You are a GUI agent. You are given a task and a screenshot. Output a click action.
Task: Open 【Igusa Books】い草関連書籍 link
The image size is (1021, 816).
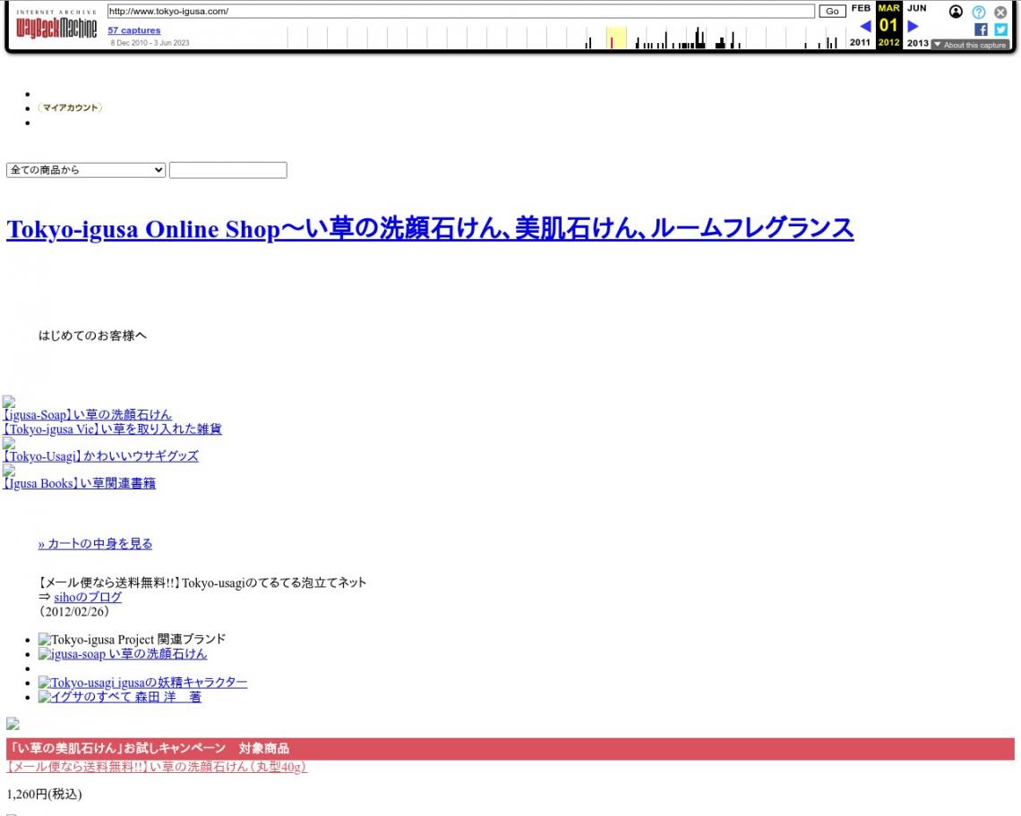pos(80,483)
